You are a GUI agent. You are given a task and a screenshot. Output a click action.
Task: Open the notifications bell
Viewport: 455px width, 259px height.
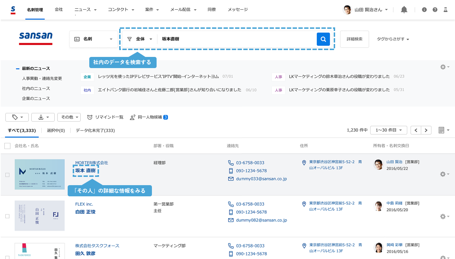pyautogui.click(x=404, y=10)
